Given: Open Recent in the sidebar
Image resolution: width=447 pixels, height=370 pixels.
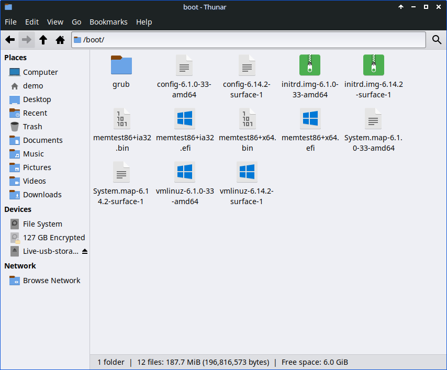Looking at the screenshot, I should pyautogui.click(x=45, y=113).
